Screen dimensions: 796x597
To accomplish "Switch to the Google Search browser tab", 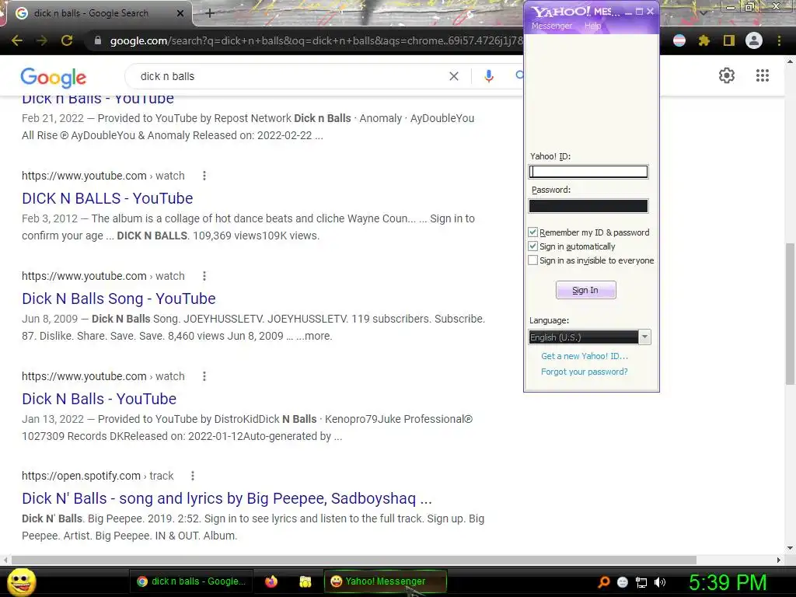I will [96, 13].
